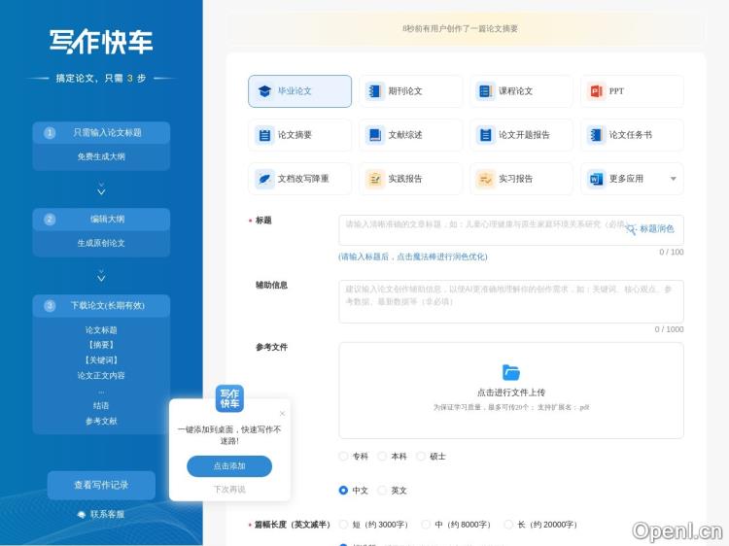Screen dimensions: 729x546
Task: Click the 实习报告 tab
Action: coord(521,179)
